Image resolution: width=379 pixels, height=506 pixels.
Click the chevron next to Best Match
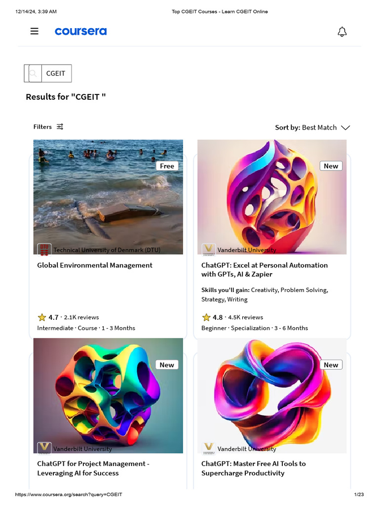[x=345, y=128]
